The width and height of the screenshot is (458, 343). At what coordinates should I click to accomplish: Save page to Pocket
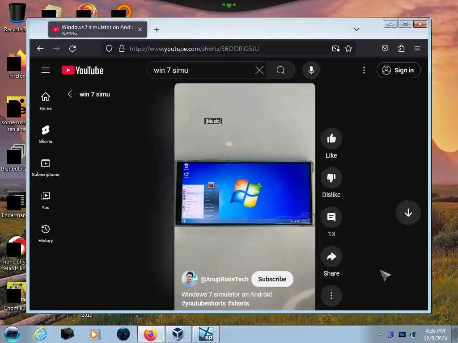click(x=385, y=48)
